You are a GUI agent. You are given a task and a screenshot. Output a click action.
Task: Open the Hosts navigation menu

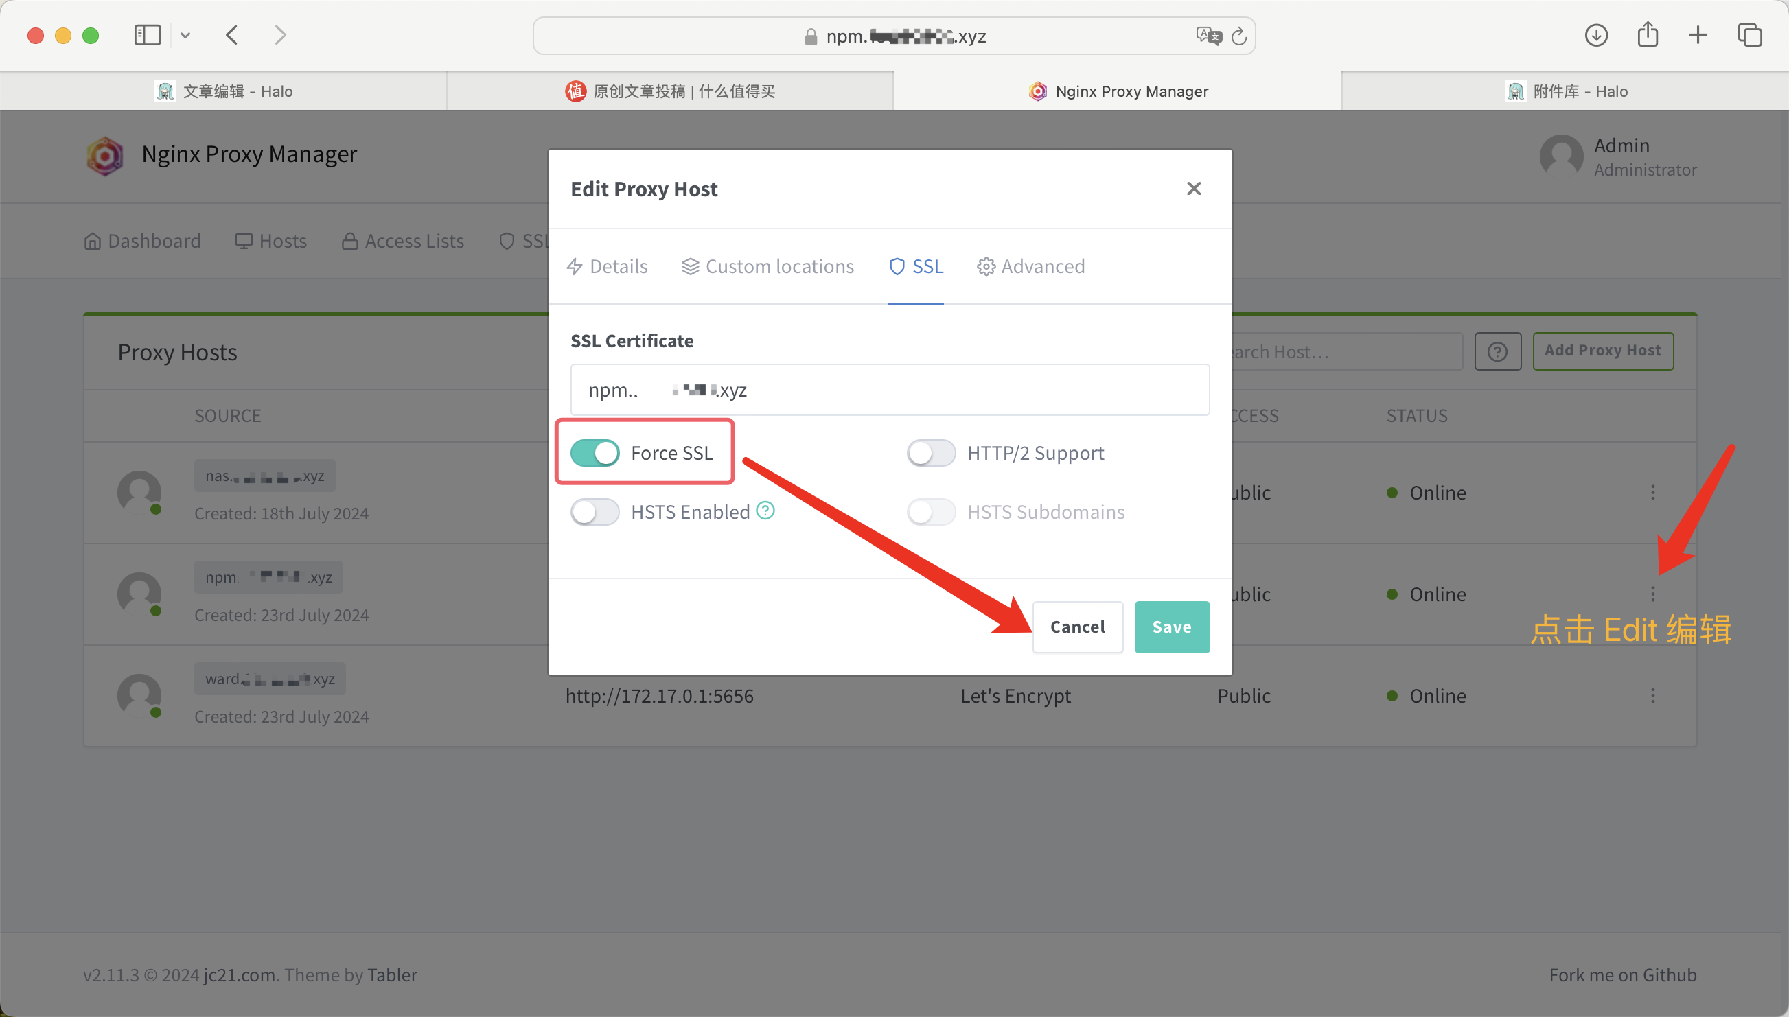pos(270,241)
